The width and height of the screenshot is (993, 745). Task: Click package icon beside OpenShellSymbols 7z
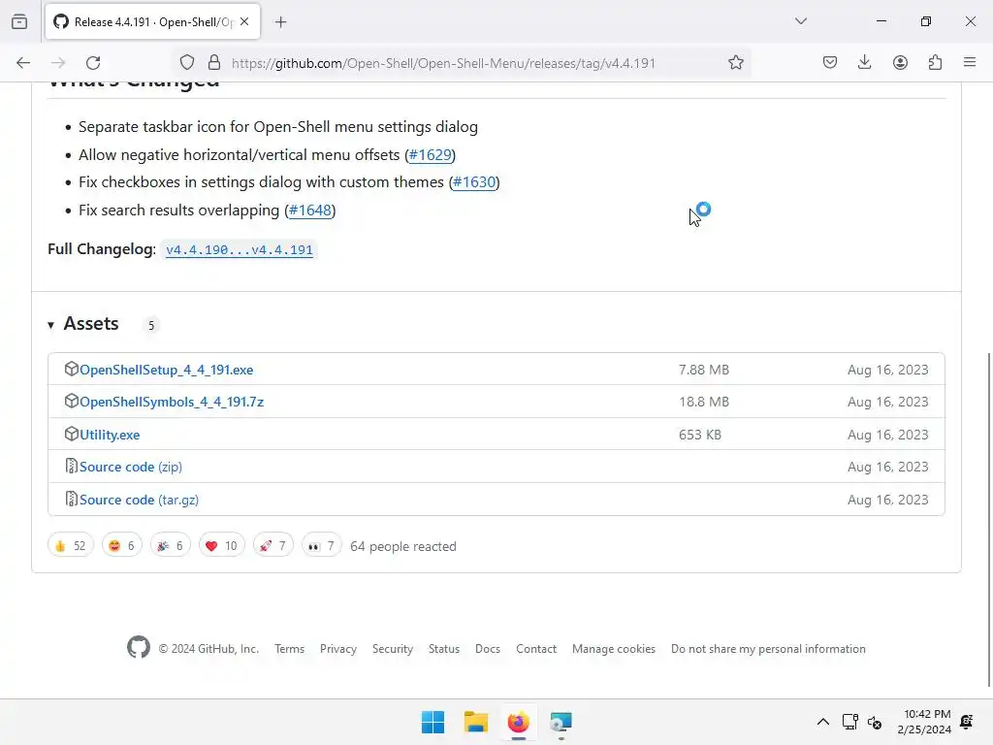point(71,401)
